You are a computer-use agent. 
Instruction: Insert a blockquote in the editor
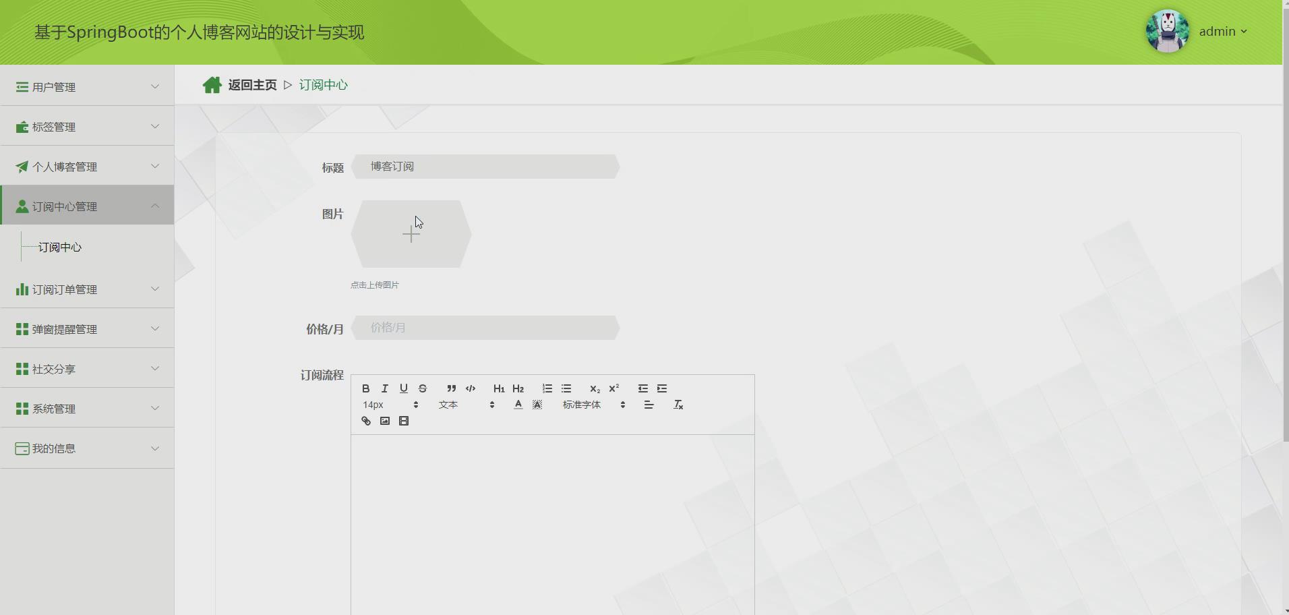tap(451, 388)
